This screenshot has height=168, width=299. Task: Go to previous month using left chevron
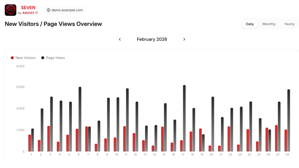tap(120, 39)
